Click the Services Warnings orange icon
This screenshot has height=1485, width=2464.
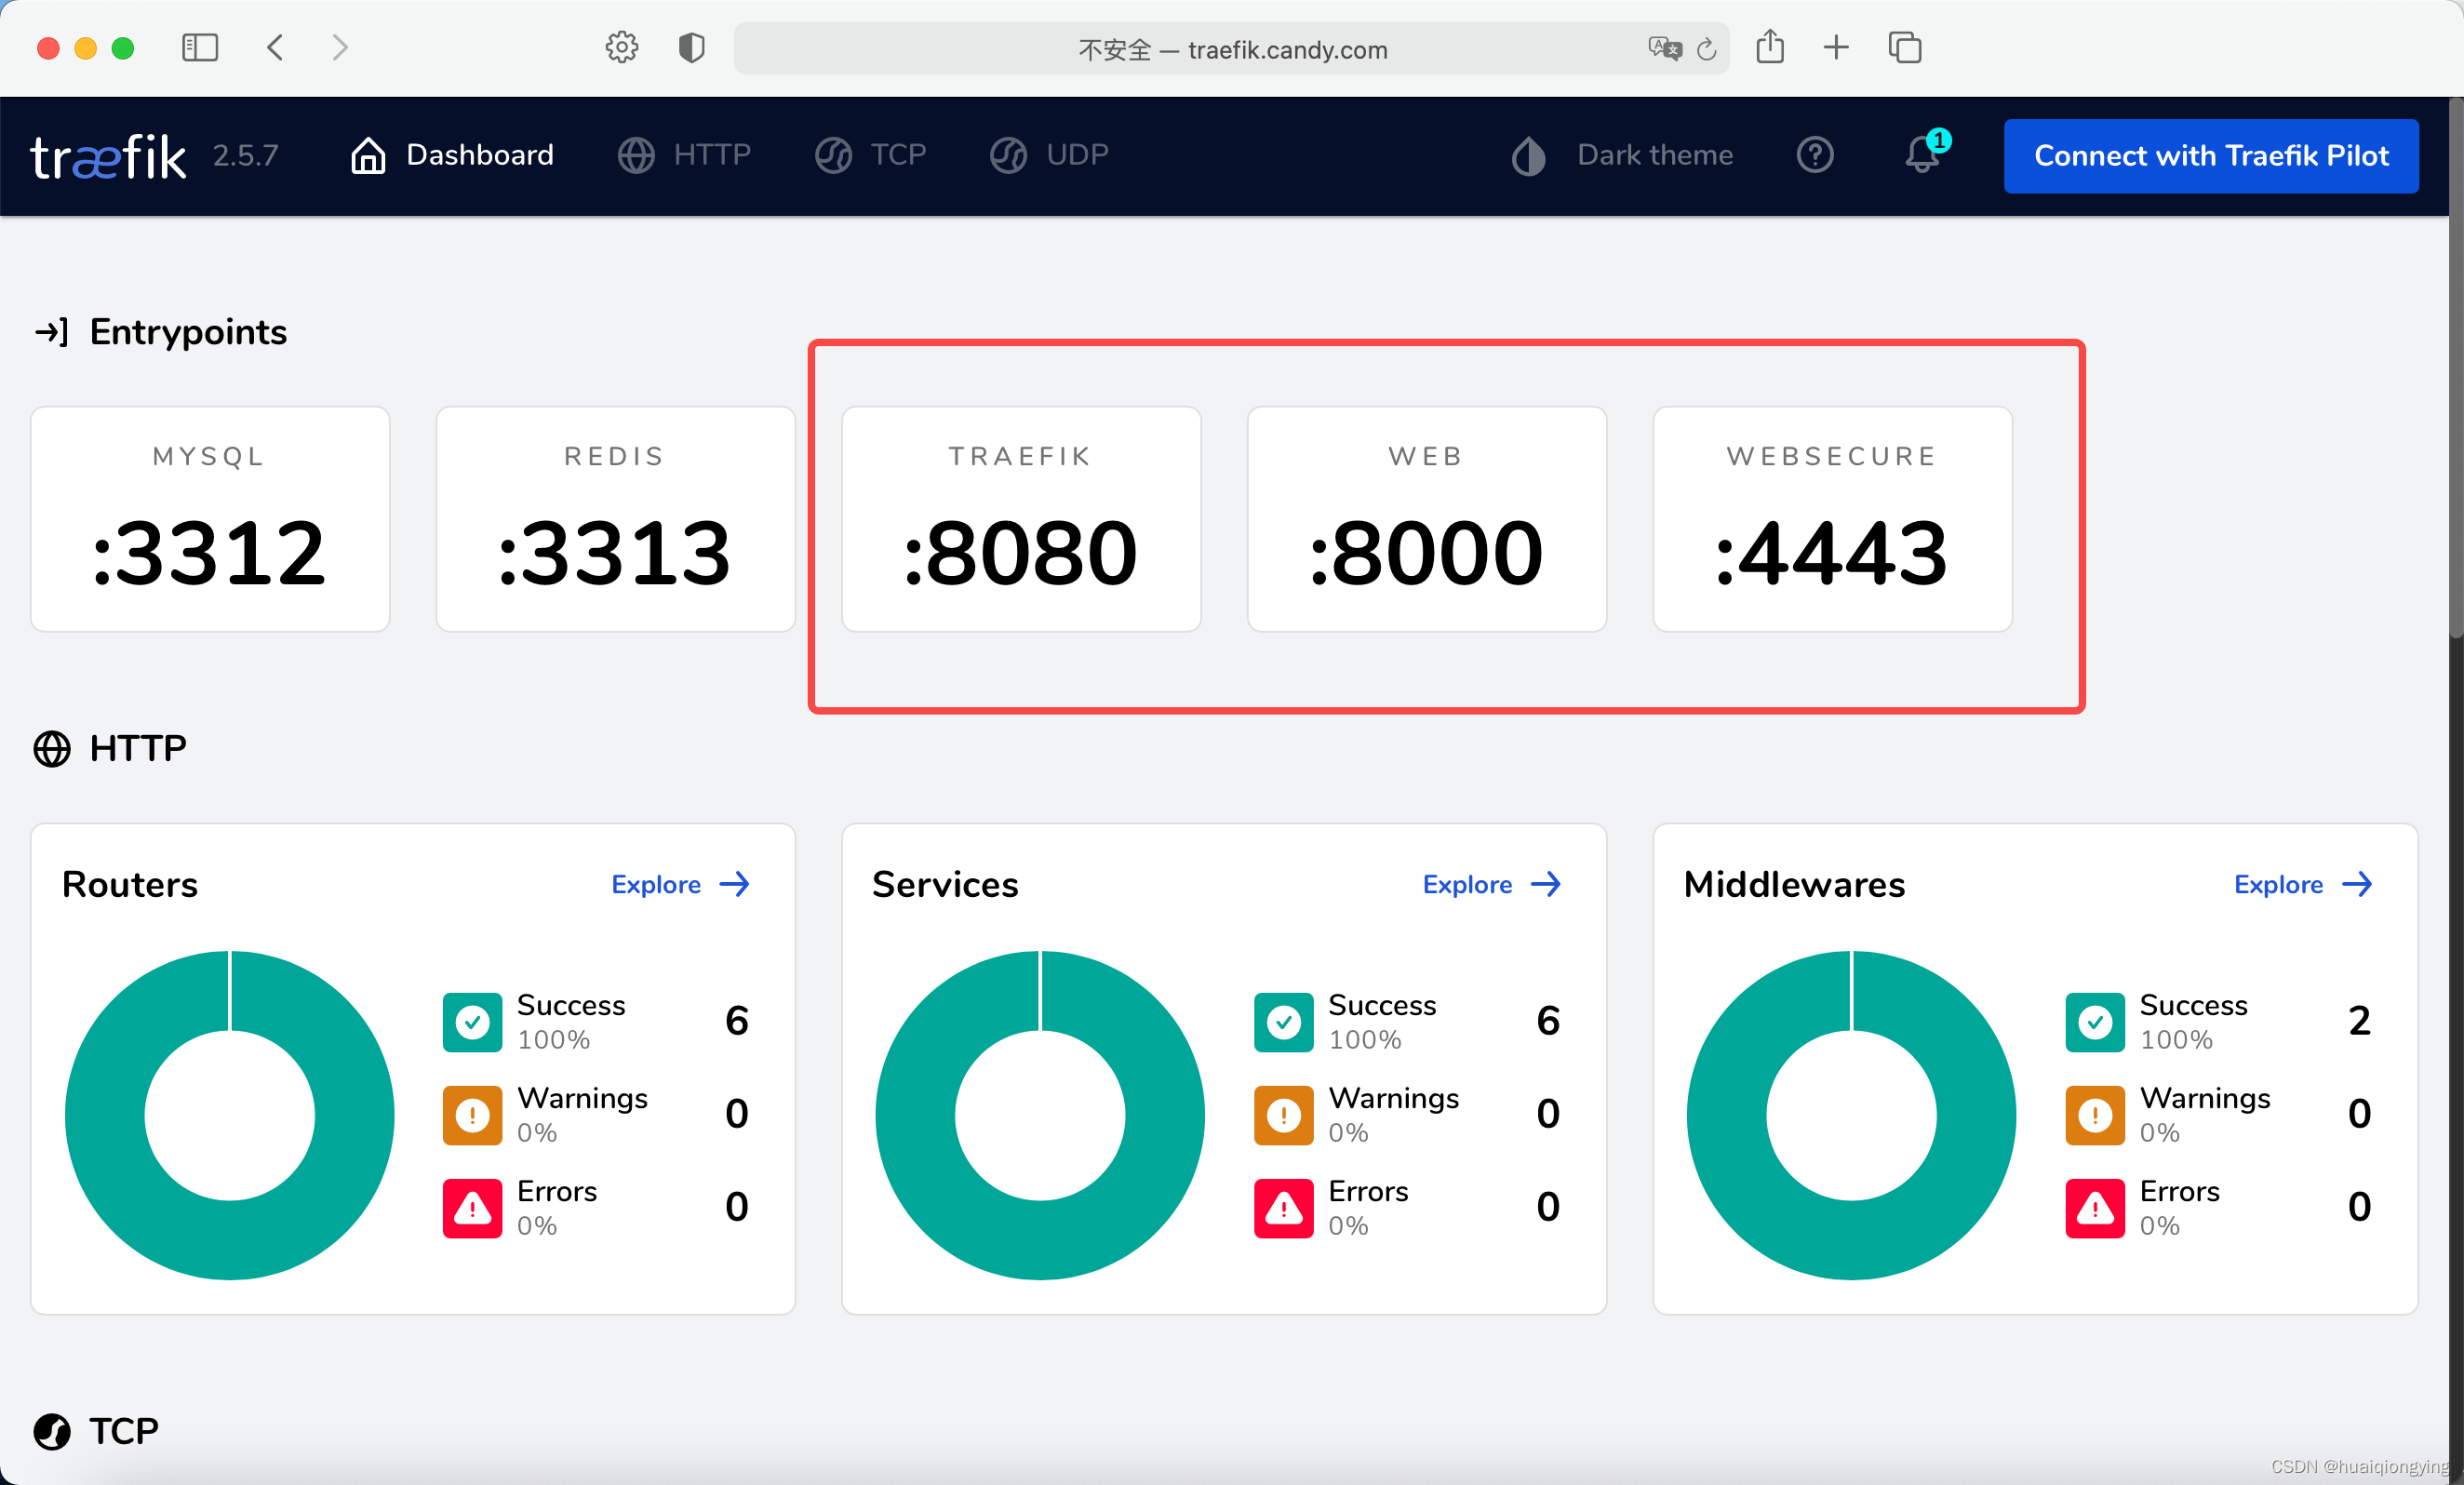click(x=1284, y=1115)
